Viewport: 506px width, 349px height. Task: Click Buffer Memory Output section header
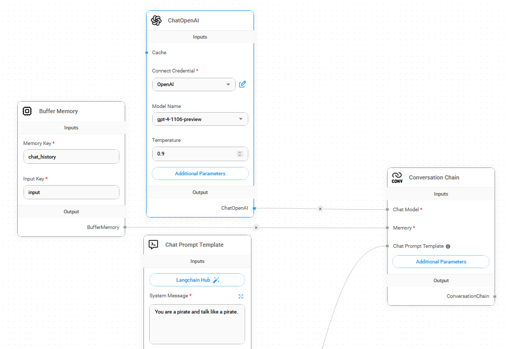[71, 211]
